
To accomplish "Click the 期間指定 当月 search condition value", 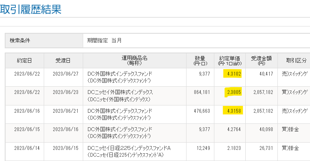I will (x=104, y=41).
